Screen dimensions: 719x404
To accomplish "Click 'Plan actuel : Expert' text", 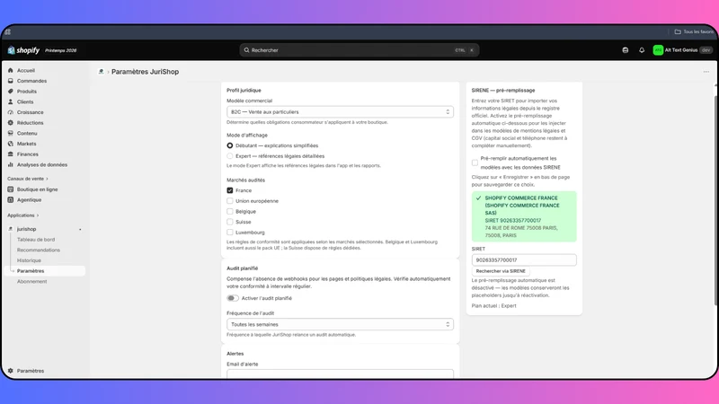I will pos(493,306).
